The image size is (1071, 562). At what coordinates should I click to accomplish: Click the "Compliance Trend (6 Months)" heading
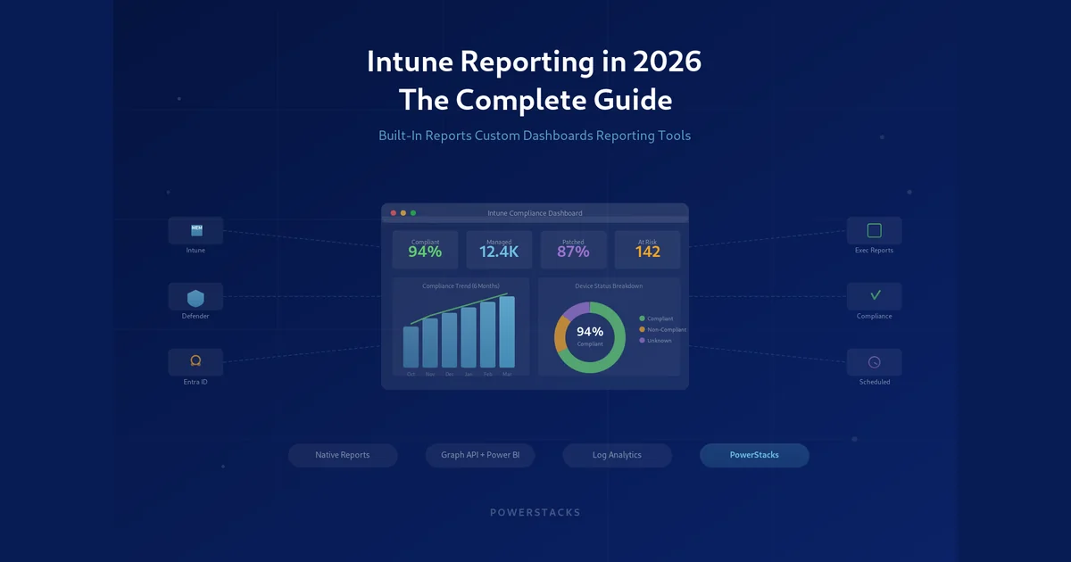(461, 285)
